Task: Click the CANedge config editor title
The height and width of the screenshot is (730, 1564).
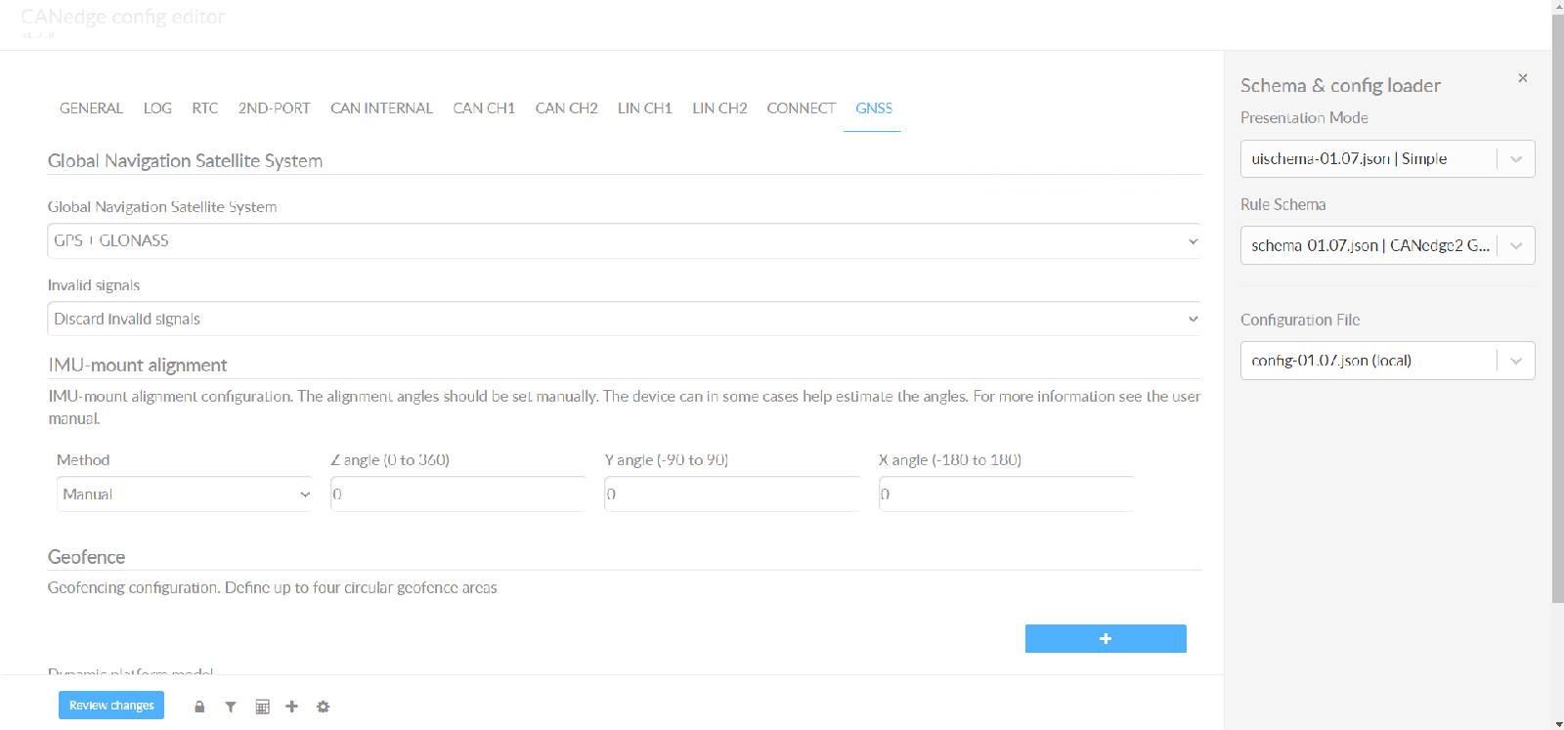Action: [x=122, y=17]
